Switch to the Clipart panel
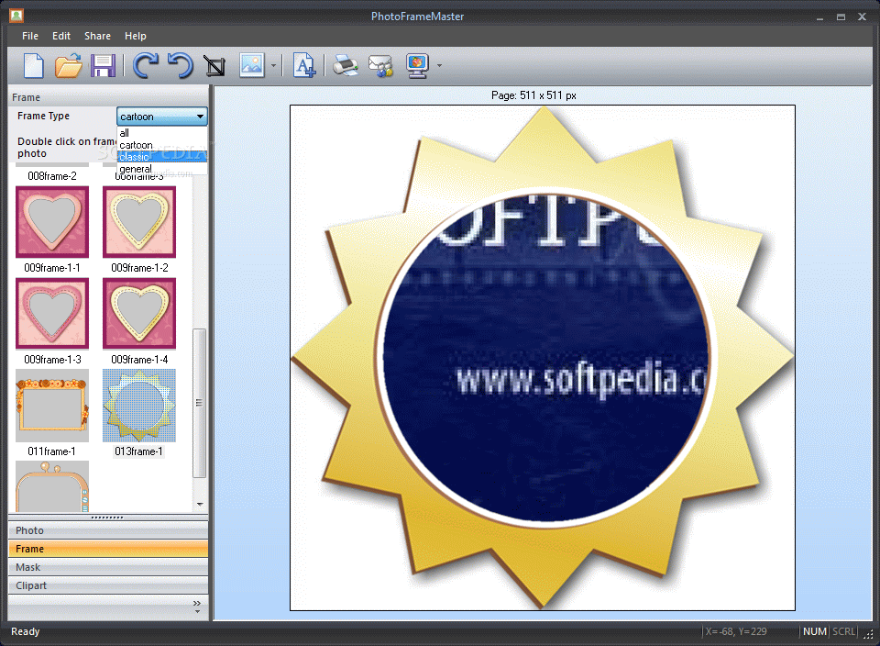The height and width of the screenshot is (646, 880). coord(108,585)
